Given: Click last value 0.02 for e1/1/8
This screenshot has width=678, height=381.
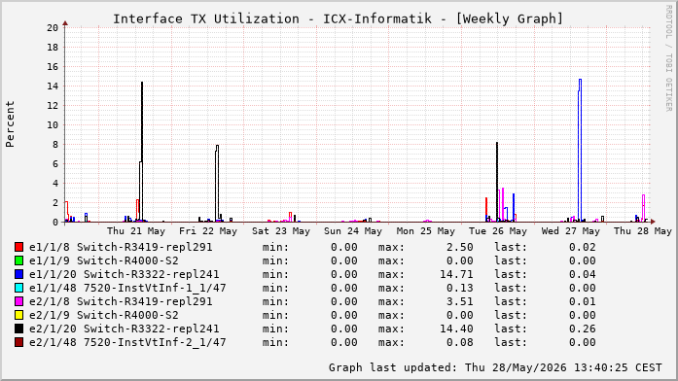Looking at the screenshot, I should pyautogui.click(x=583, y=247).
